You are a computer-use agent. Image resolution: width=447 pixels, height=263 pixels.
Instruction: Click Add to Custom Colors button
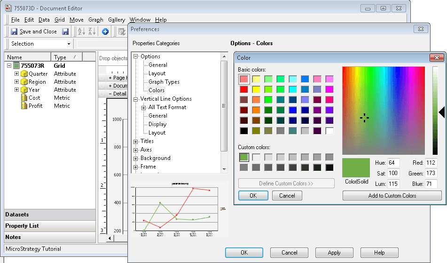coord(392,196)
